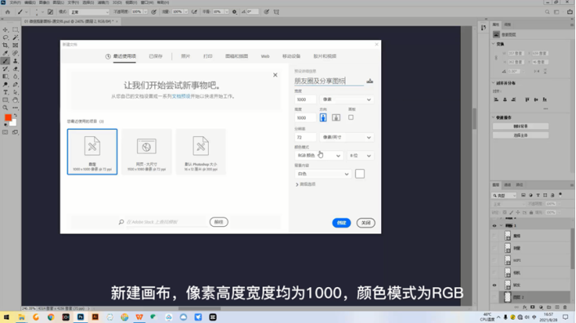This screenshot has height=323, width=576.
Task: Toggle visibility of the WIFI layer
Action: (494, 260)
